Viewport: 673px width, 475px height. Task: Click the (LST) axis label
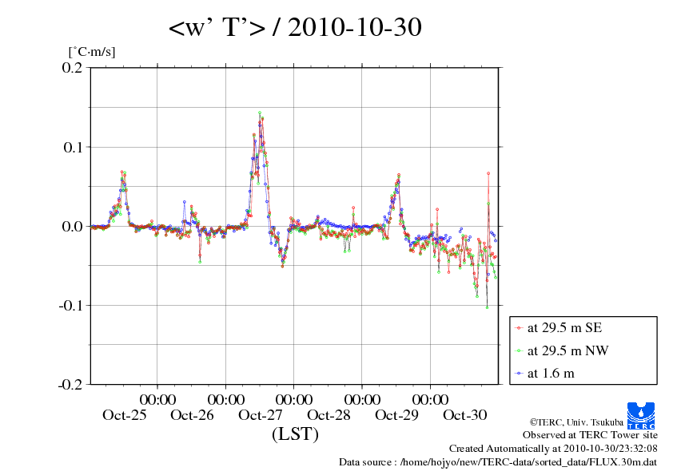[x=295, y=433]
